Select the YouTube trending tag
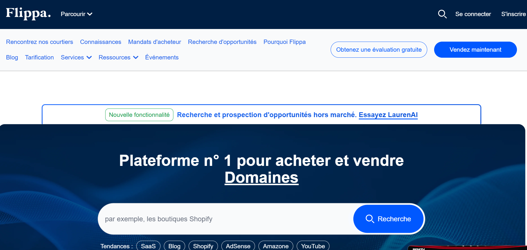The image size is (527, 250). pyautogui.click(x=313, y=246)
